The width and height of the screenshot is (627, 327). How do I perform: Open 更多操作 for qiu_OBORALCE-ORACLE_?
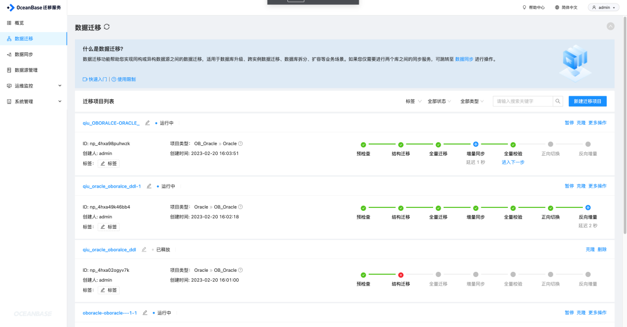597,123
